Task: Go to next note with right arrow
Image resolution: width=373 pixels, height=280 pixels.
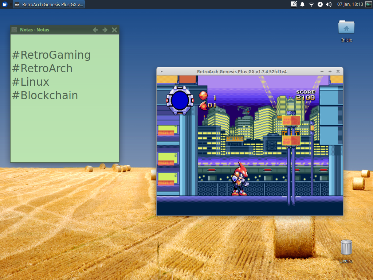Action: (105, 30)
